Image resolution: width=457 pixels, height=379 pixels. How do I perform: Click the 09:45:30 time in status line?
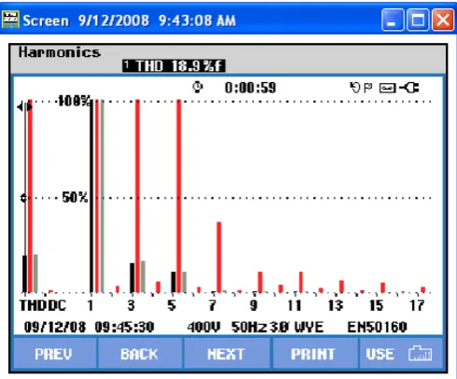124,327
